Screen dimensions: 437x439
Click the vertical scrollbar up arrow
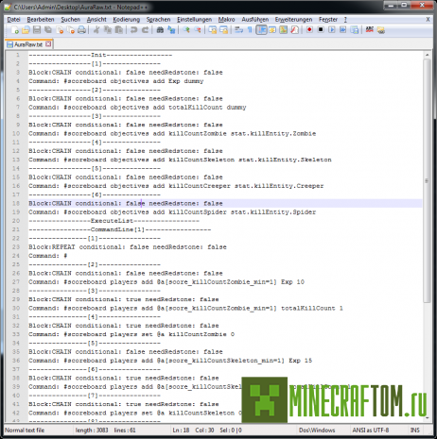click(x=427, y=55)
